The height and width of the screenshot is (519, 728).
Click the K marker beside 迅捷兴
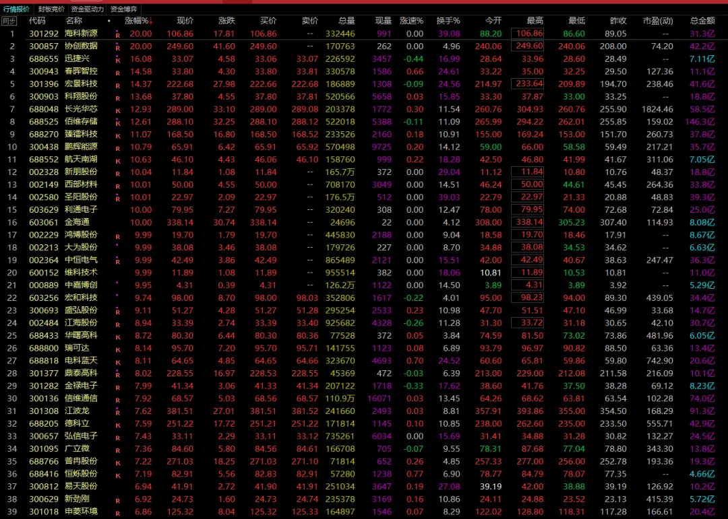pyautogui.click(x=118, y=61)
